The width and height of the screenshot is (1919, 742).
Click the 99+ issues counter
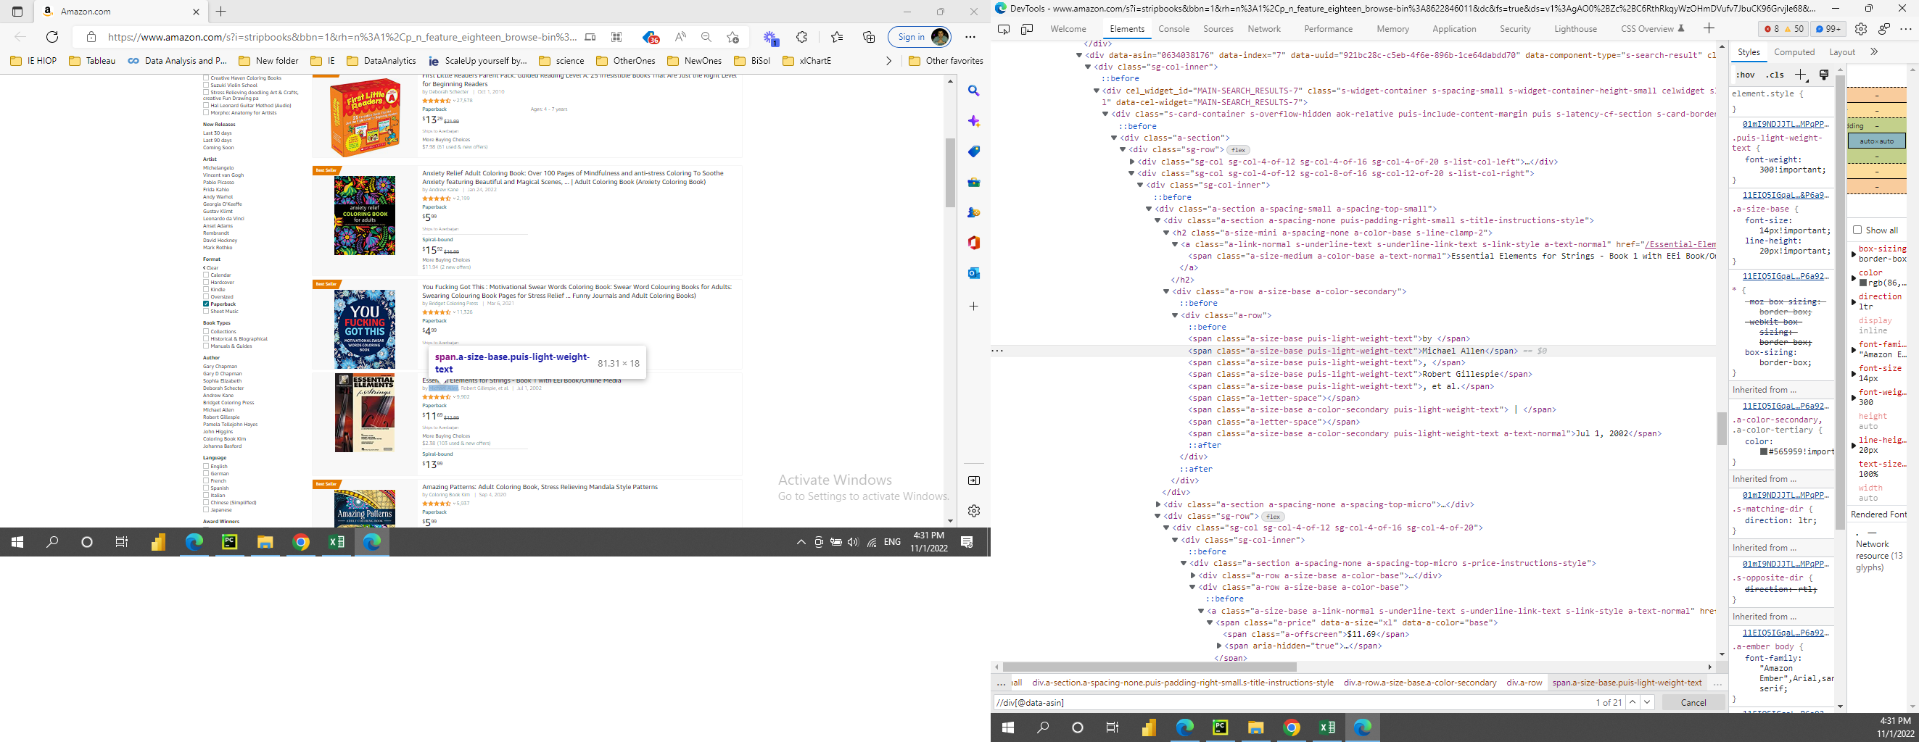coord(1829,29)
